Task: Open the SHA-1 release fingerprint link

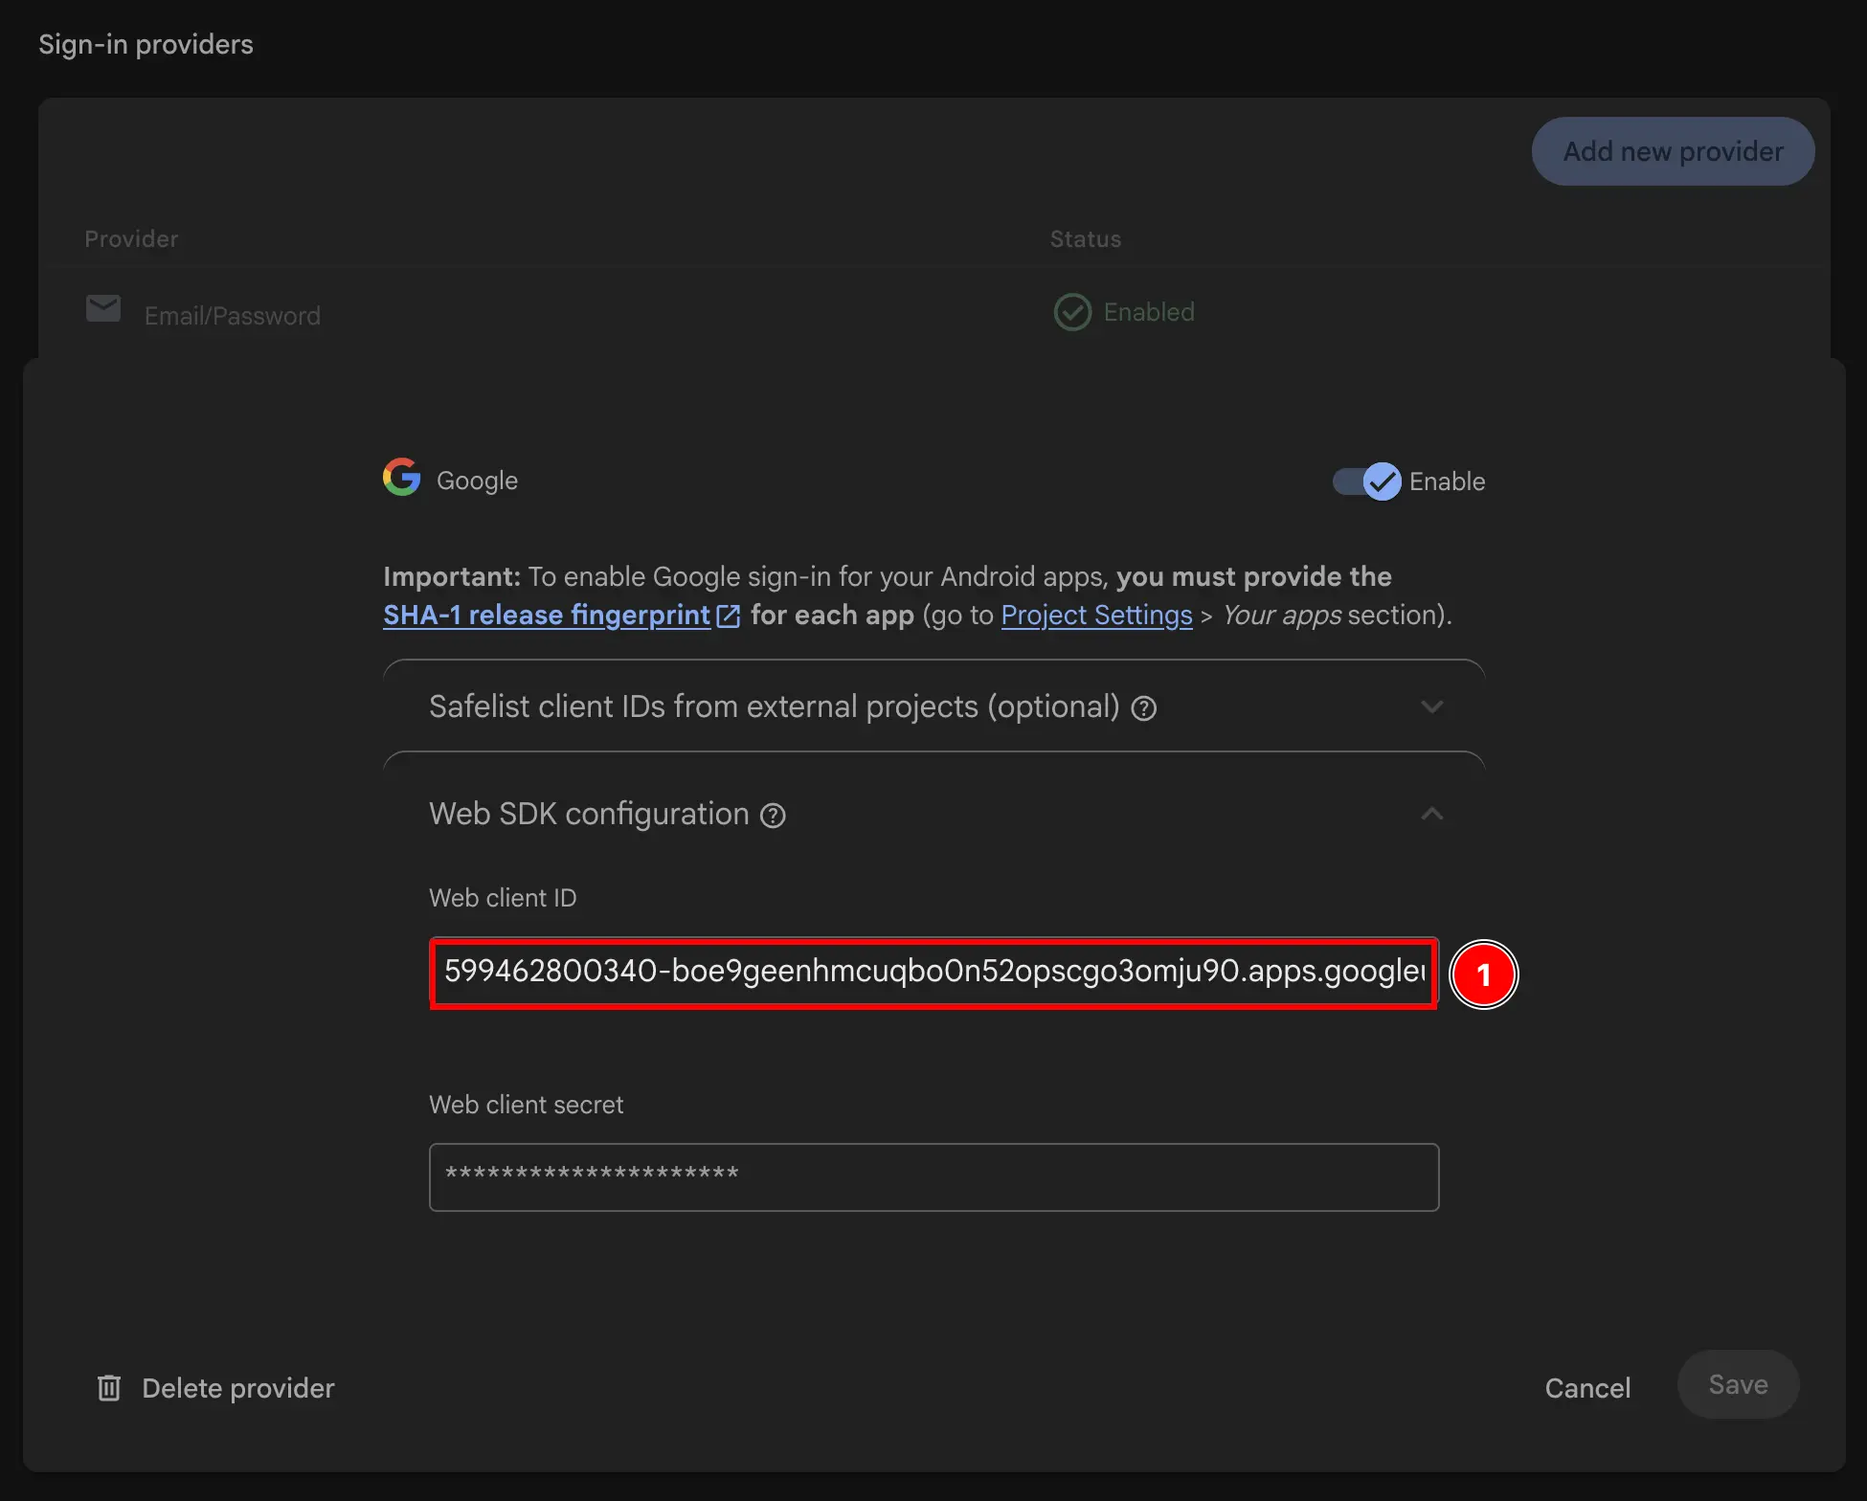Action: [546, 616]
